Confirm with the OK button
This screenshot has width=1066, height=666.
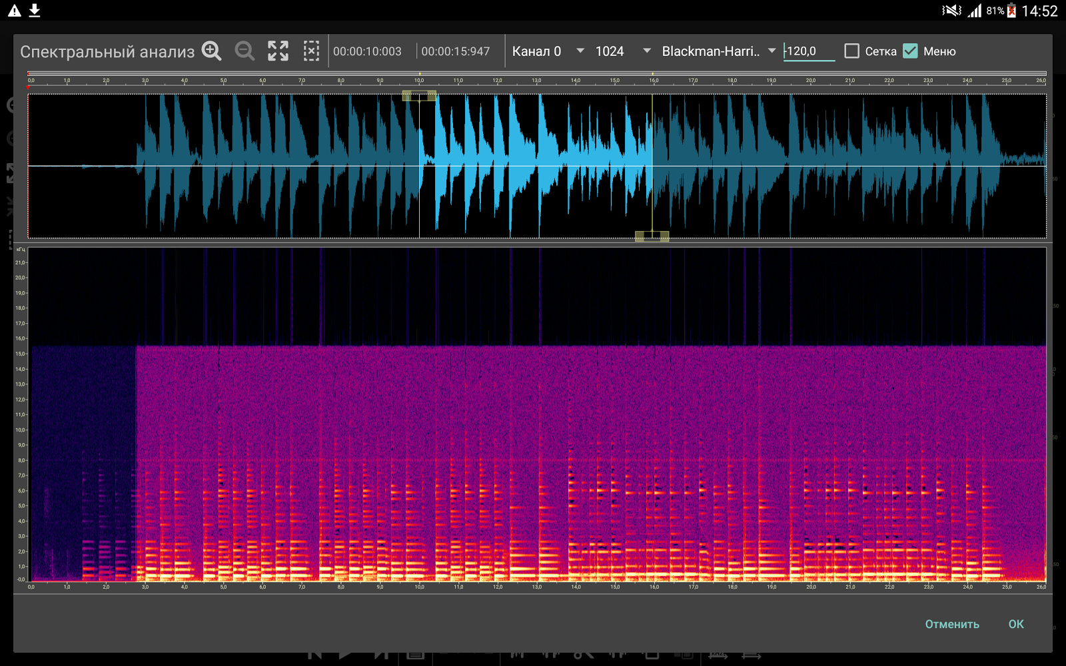(1016, 624)
